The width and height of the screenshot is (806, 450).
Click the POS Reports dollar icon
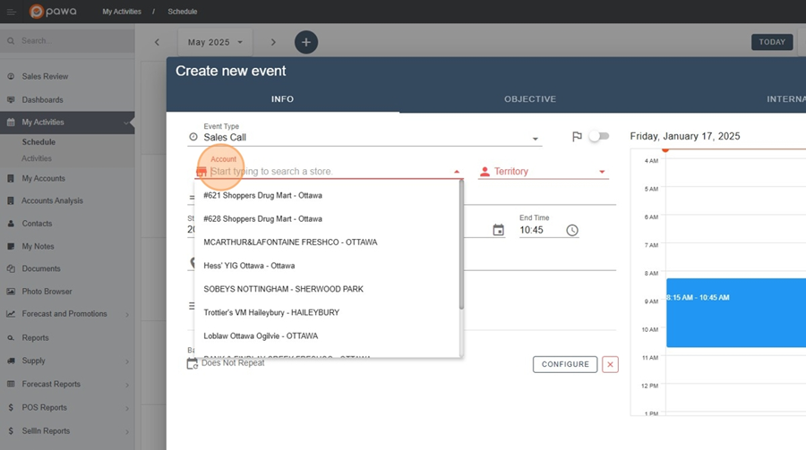coord(11,407)
